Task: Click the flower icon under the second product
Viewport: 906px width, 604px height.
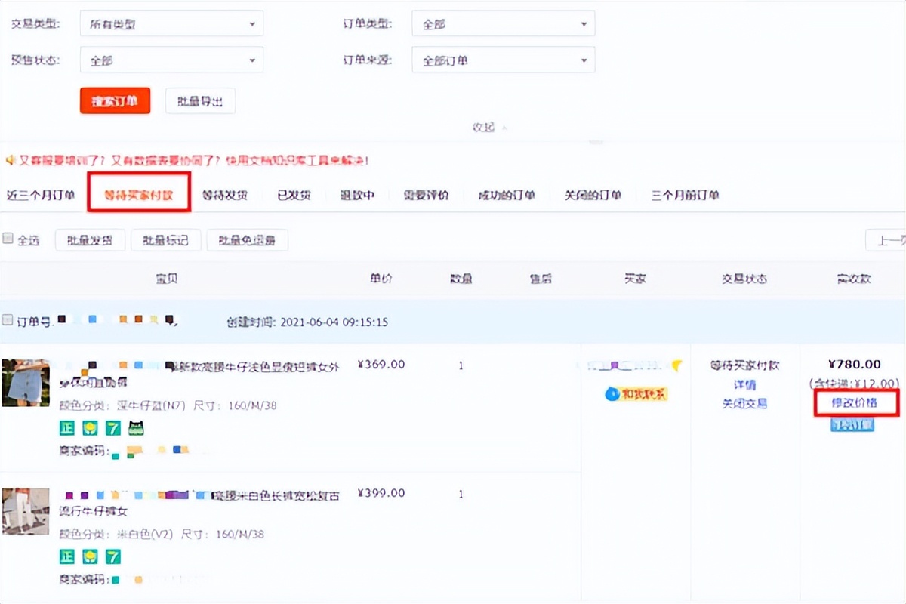Action: click(x=88, y=556)
